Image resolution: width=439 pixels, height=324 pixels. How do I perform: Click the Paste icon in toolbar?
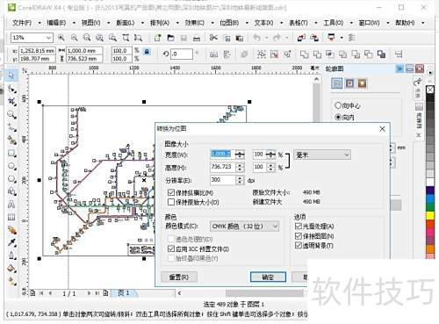[240, 38]
